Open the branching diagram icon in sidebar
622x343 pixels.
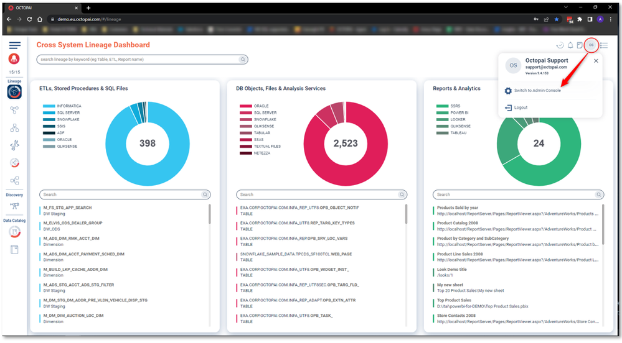[x=15, y=181]
